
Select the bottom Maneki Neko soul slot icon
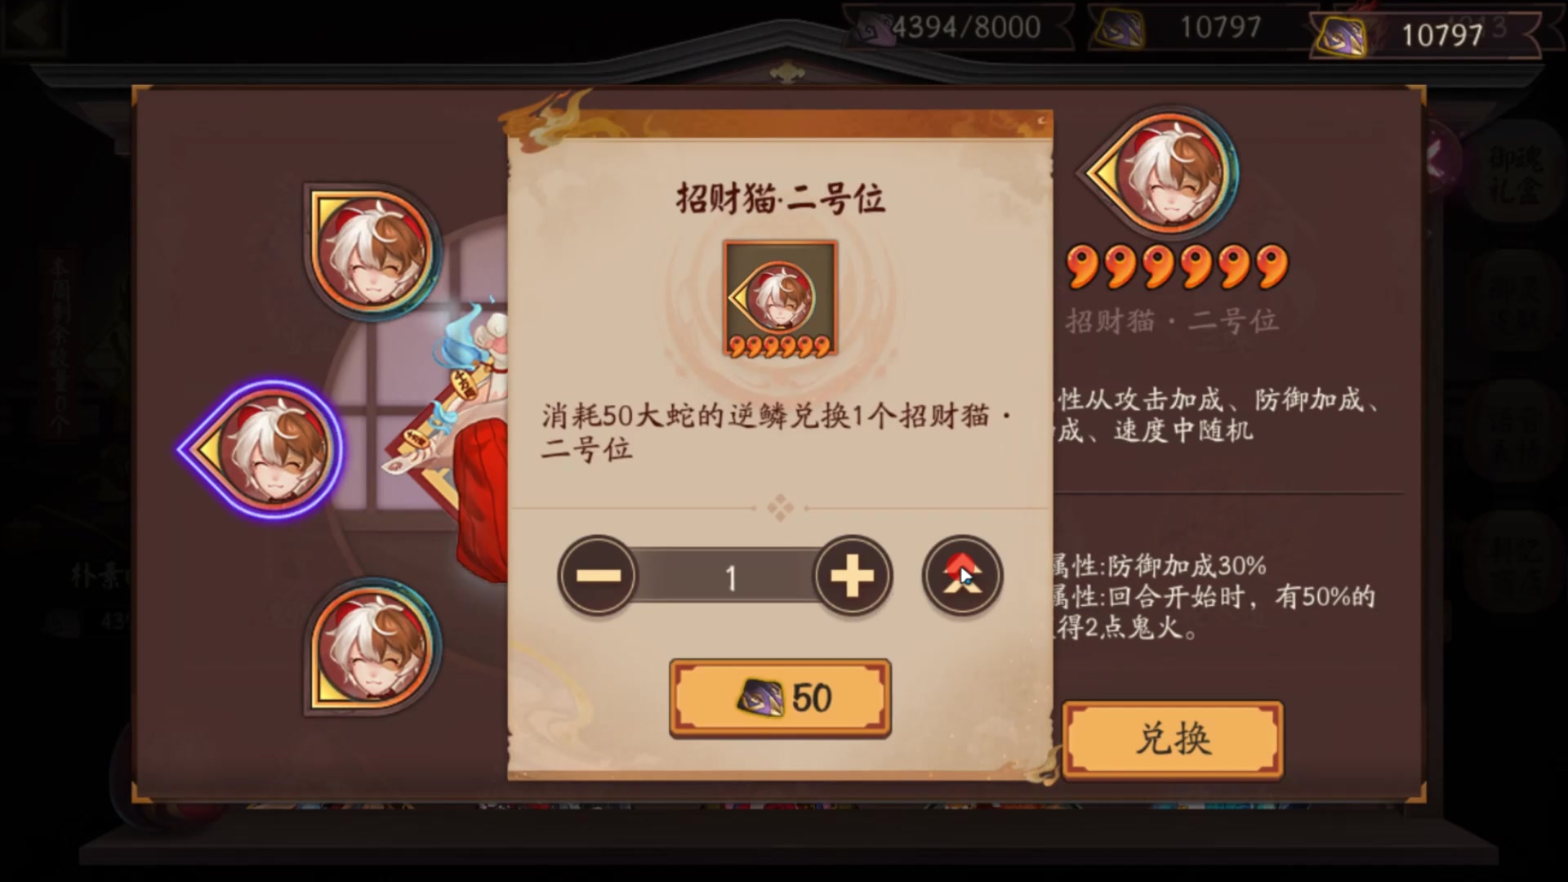point(372,647)
